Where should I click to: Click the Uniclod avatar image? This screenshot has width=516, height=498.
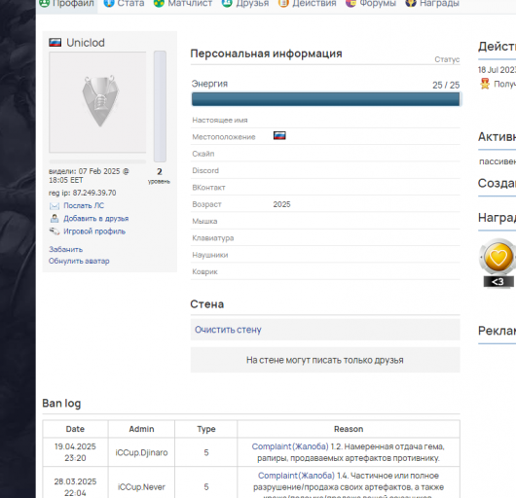point(97,102)
